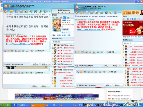Open house homepage icon in 贵州 window toolbar
Image resolution: width=143 pixels, height=107 pixels.
[x=76, y=13]
